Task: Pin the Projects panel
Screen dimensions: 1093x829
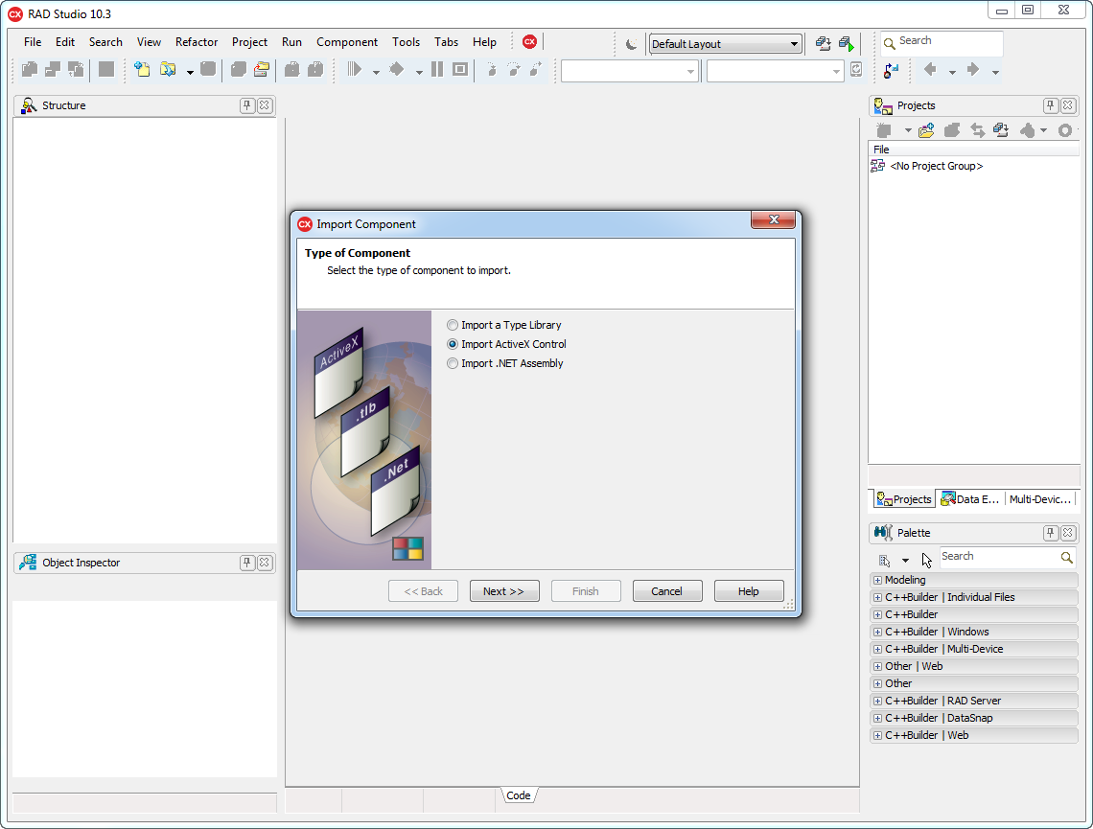Action: pyautogui.click(x=1050, y=105)
